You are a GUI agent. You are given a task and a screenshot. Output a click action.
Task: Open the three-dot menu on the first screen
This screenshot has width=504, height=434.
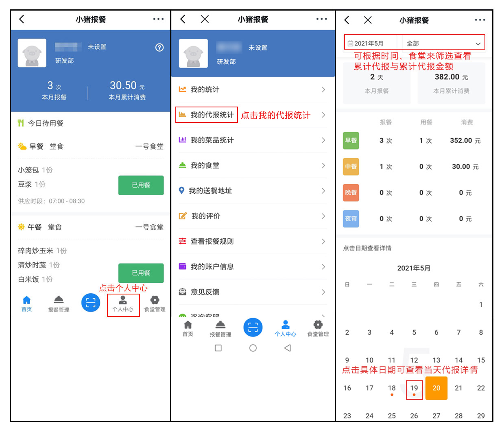point(158,19)
